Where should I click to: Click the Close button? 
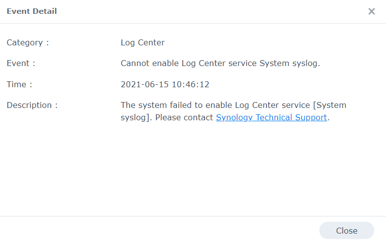click(x=347, y=231)
